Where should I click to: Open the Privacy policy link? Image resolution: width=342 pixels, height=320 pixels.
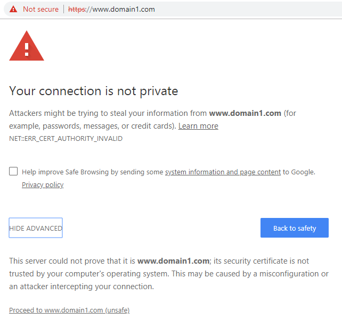[x=43, y=185]
